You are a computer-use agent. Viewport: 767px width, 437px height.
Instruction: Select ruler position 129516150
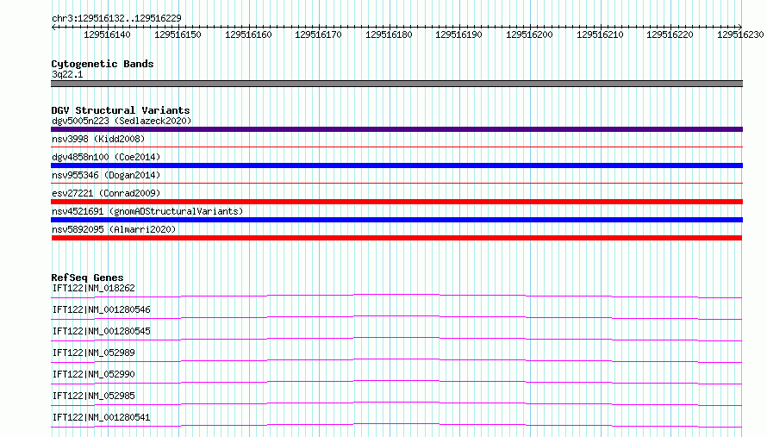(x=178, y=34)
